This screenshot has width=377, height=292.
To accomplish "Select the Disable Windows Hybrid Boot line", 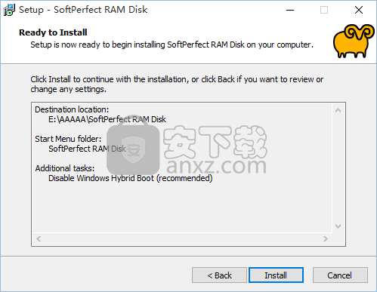I will pyautogui.click(x=130, y=178).
